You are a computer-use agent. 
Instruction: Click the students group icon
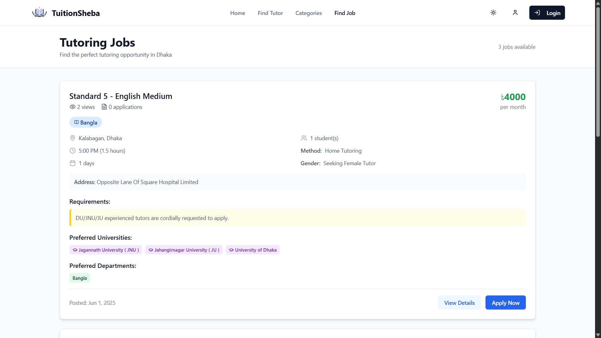pos(304,138)
